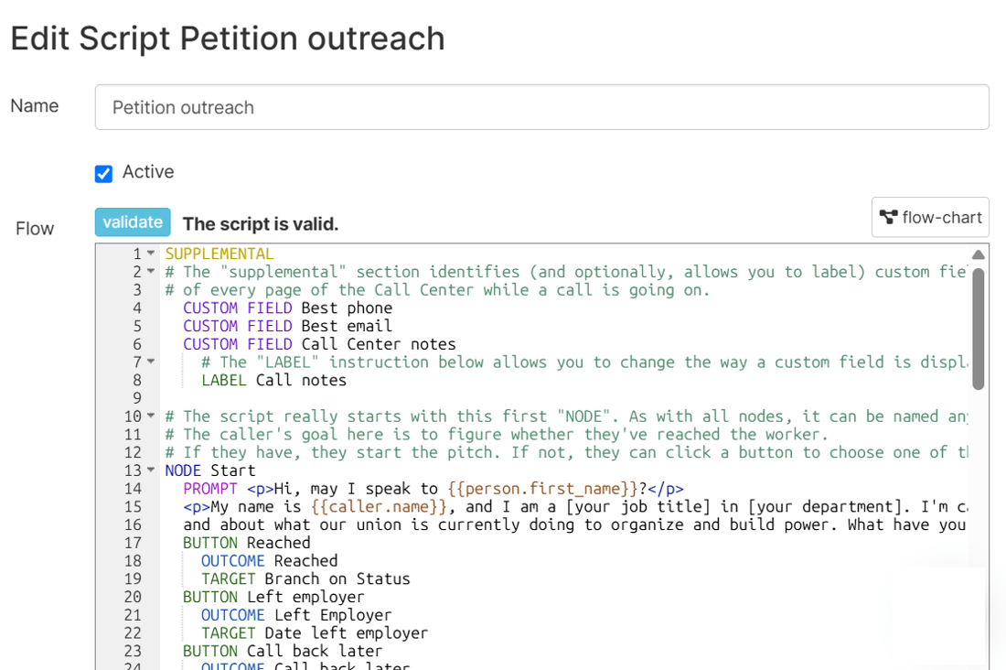Click the 'BUTTON Call back later' line
Viewport: 1006px width, 670px height.
tap(283, 651)
